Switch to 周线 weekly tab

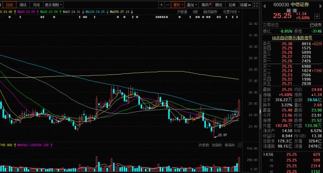tap(23, 5)
